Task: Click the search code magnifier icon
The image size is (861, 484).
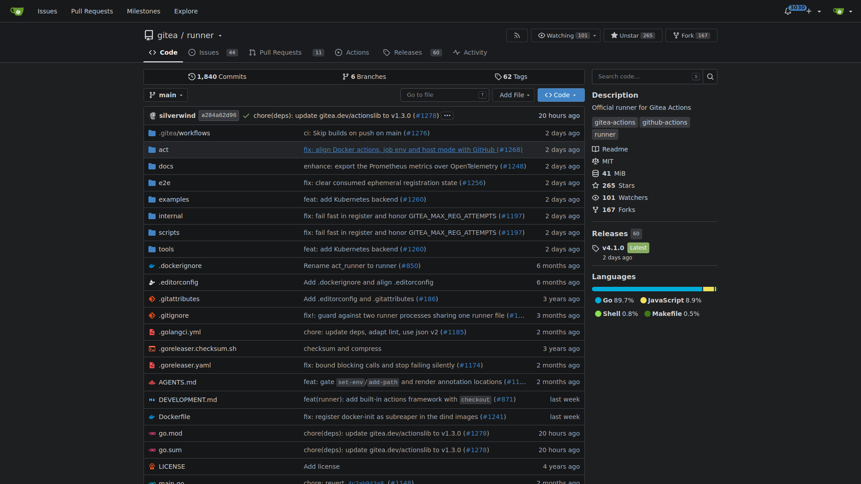Action: pyautogui.click(x=710, y=77)
